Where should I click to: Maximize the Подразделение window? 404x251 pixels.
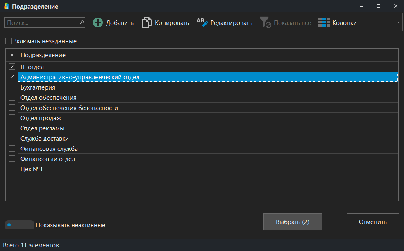pos(379,7)
